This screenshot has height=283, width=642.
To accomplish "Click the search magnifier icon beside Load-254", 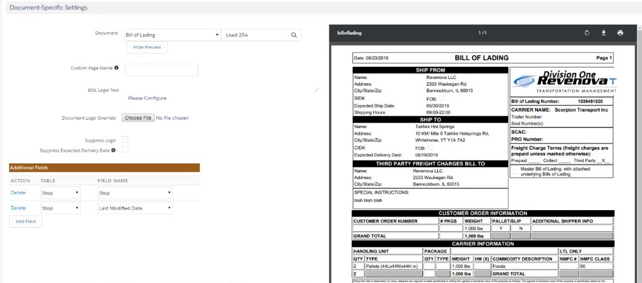I will (294, 35).
